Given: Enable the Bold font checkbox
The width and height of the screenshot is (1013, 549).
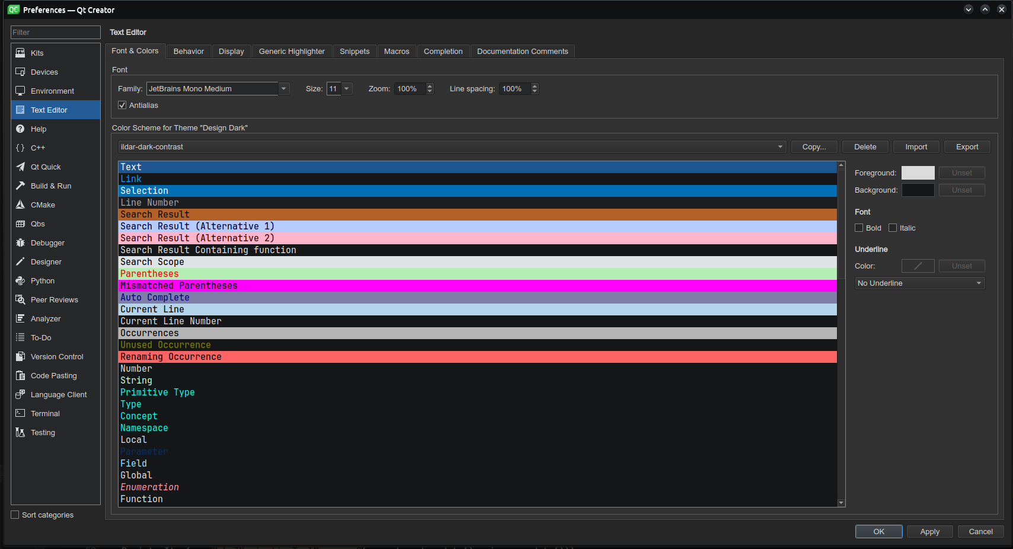Looking at the screenshot, I should (859, 228).
